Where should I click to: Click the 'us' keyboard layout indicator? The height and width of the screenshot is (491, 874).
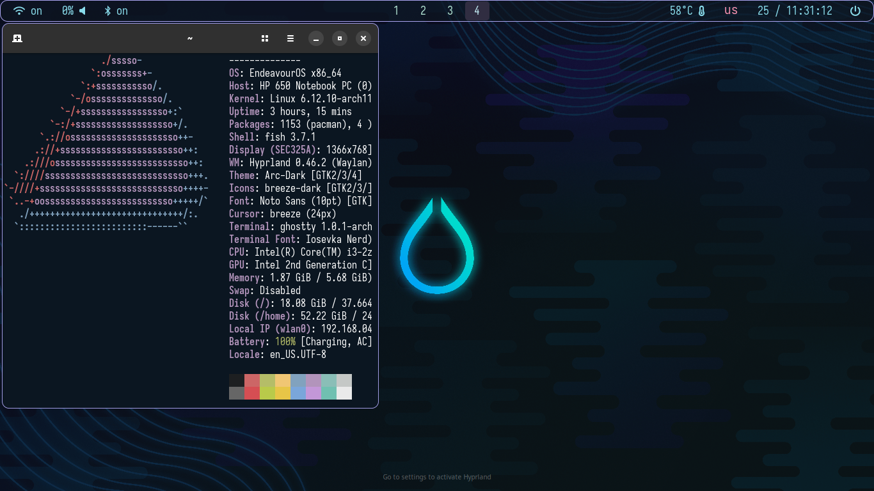tap(731, 11)
